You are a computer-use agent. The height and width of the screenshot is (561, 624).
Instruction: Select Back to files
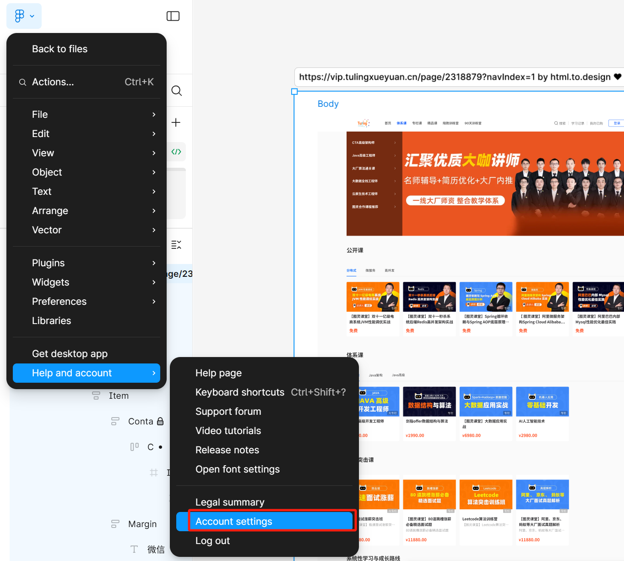(x=60, y=49)
